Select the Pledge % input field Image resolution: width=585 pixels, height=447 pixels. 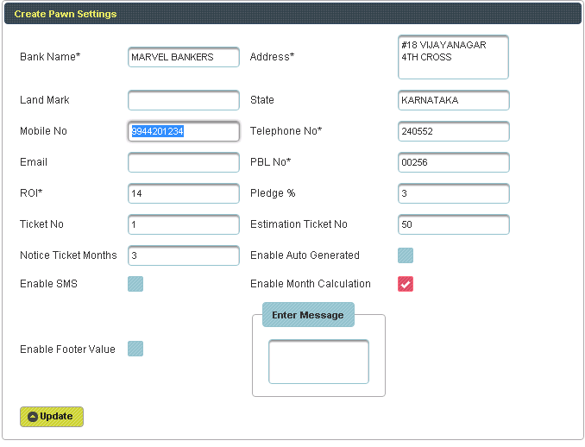pyautogui.click(x=453, y=193)
